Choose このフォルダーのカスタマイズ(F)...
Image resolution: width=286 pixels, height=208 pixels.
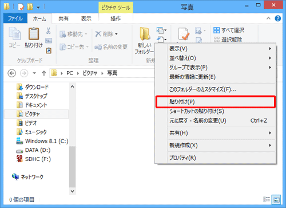click(216, 89)
